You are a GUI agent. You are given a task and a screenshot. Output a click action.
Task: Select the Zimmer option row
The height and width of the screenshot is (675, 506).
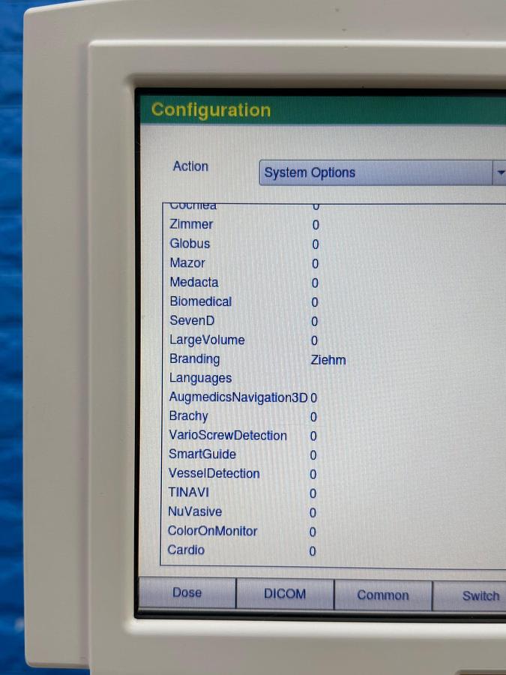pyautogui.click(x=334, y=225)
